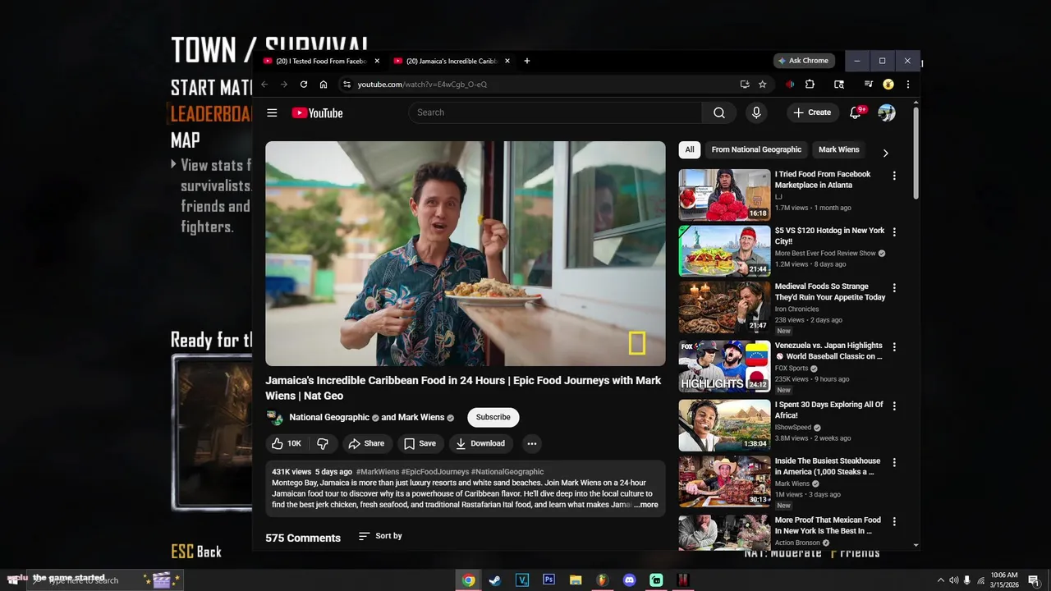1051x591 pixels.
Task: Reload the Chrome page
Action: (x=304, y=84)
